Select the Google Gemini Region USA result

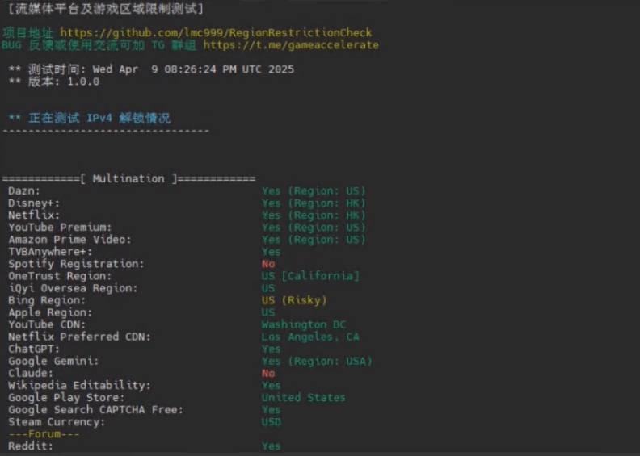317,361
